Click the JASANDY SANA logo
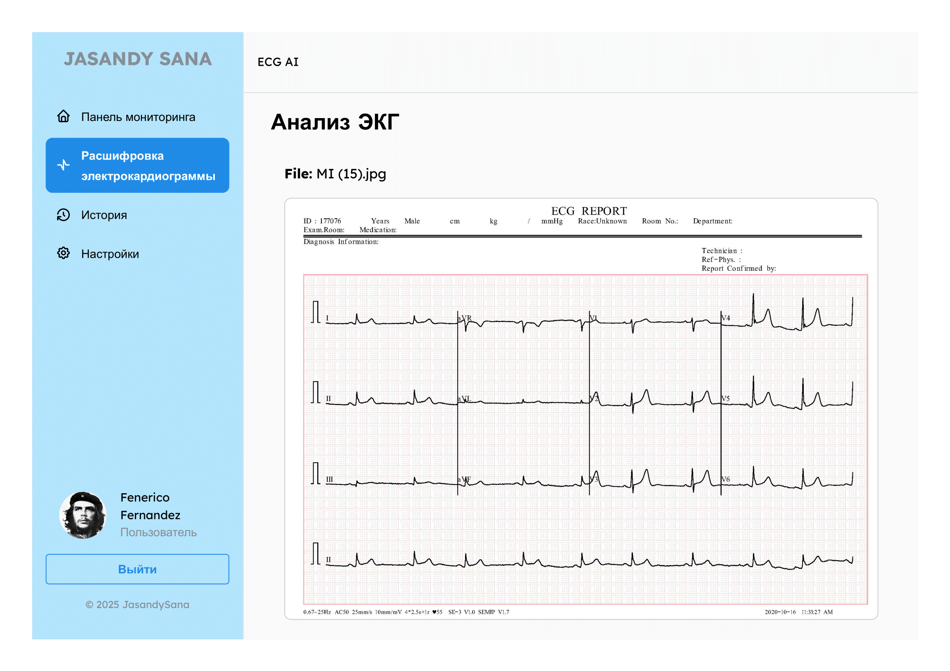 click(138, 59)
